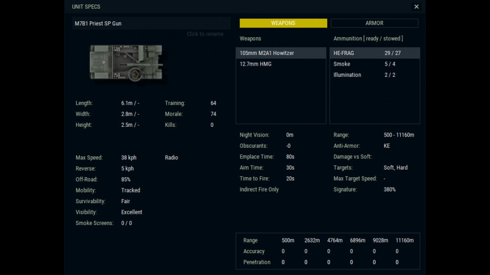
Task: Click the Obscurants value -0
Action: (x=288, y=146)
